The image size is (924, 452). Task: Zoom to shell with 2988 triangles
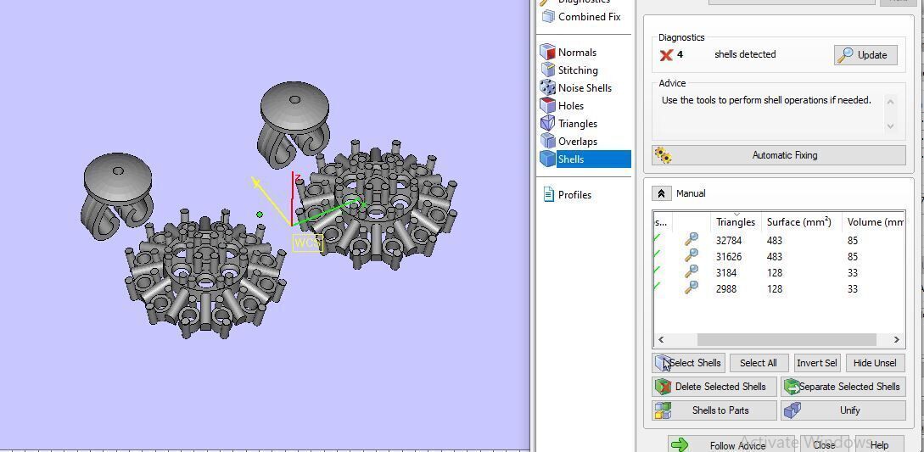[x=692, y=287]
